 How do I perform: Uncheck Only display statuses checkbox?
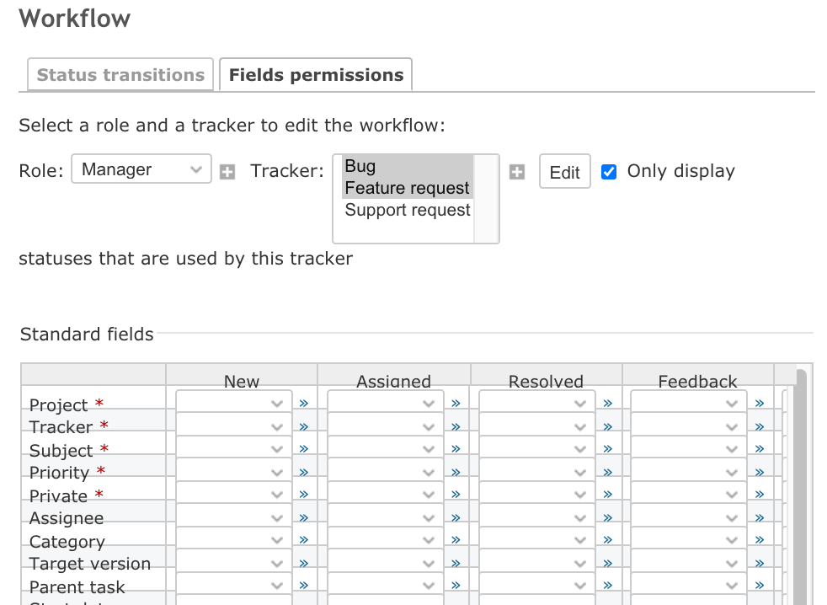(x=609, y=172)
